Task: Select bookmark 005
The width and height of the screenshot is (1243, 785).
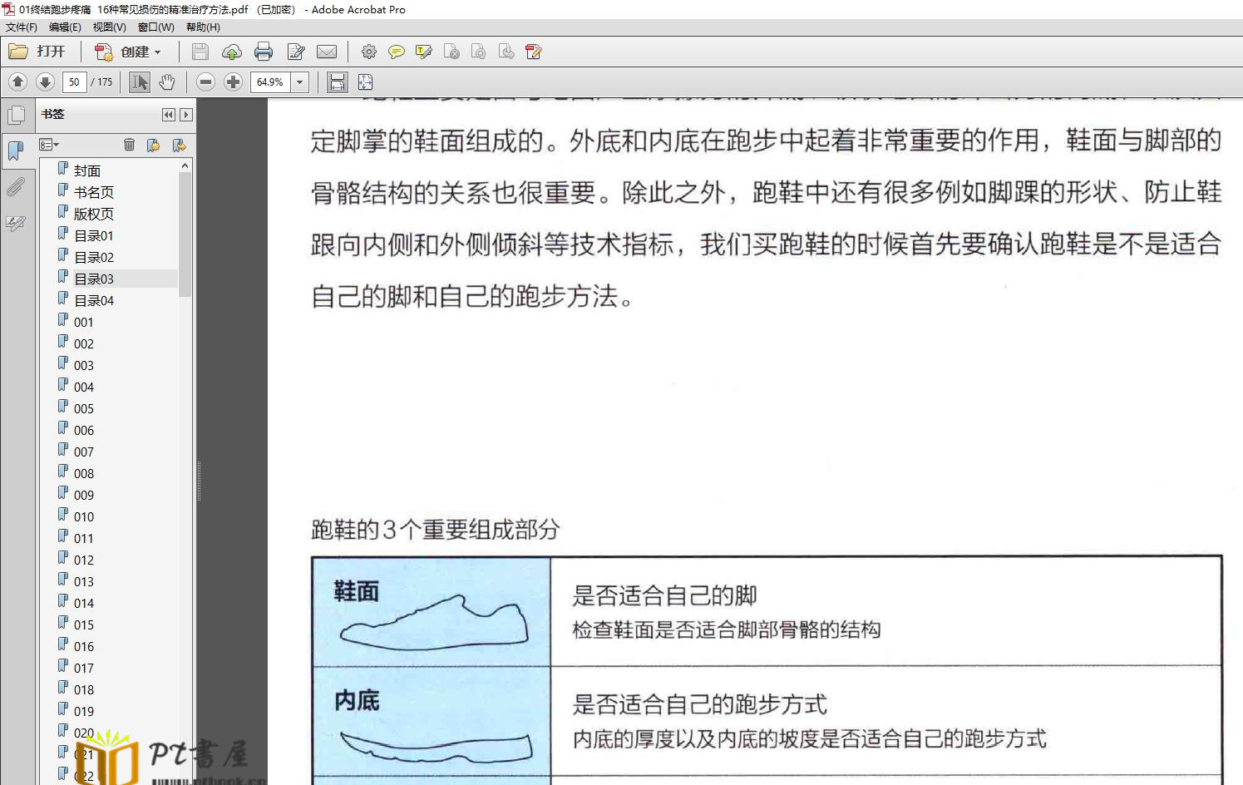Action: (83, 408)
